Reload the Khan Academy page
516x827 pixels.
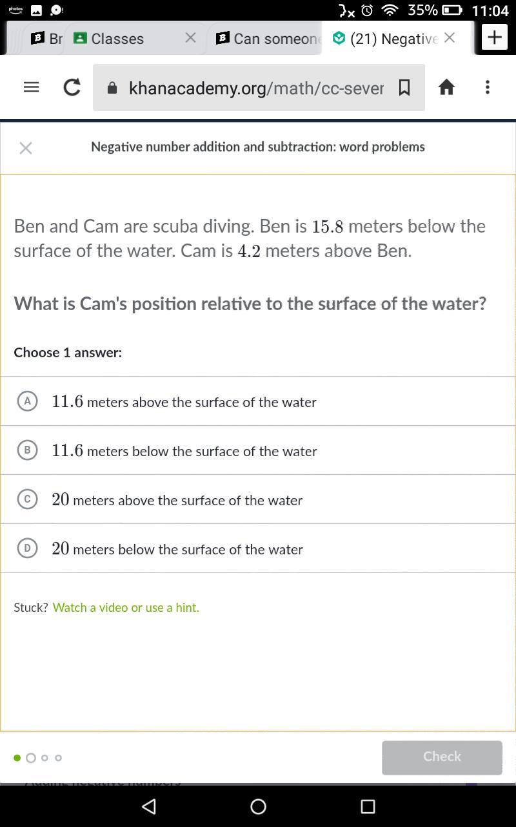[72, 87]
